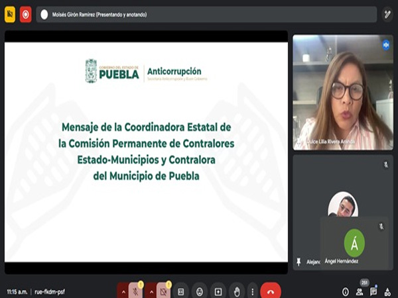Expand the audio settings arrow

[123, 291]
